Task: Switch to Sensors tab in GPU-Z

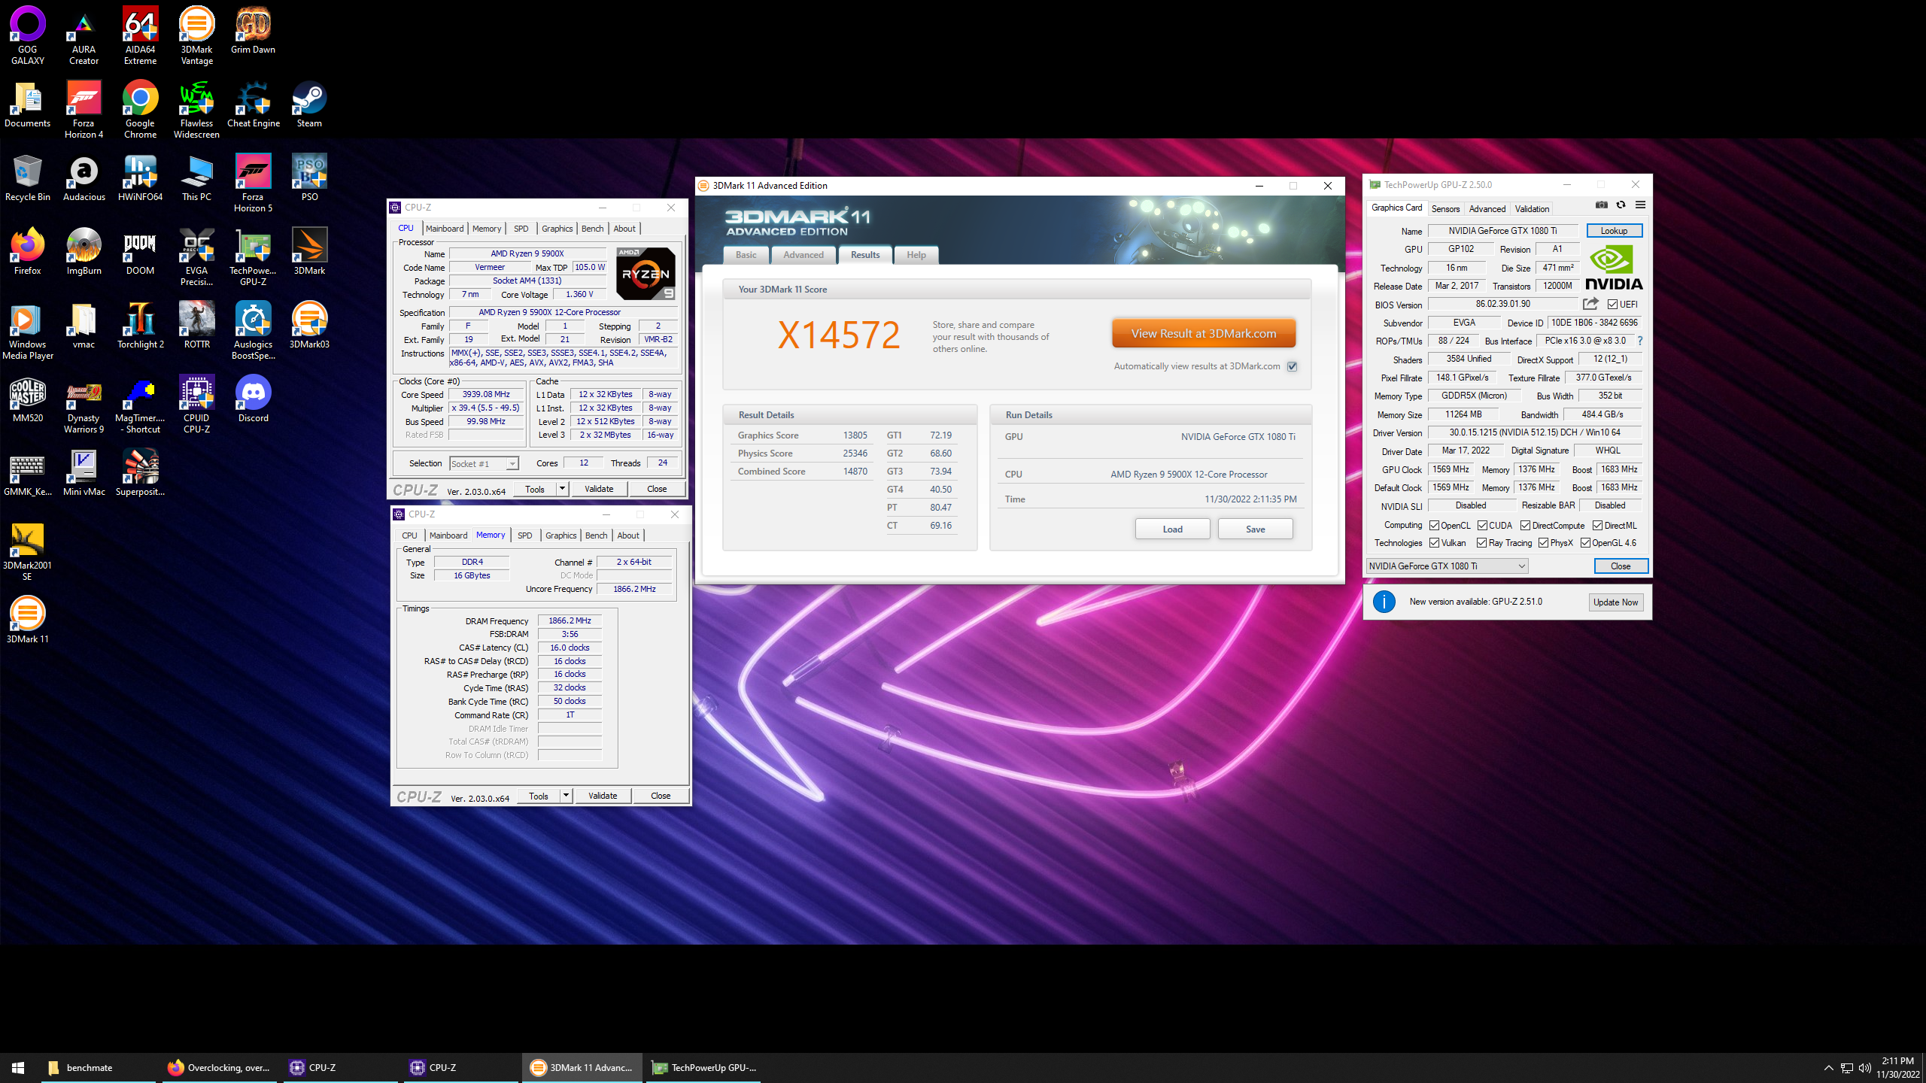Action: tap(1445, 209)
